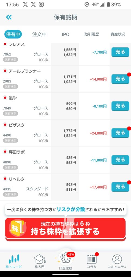
Task: Open 口座比較 crown icon
Action: (x=66, y=258)
